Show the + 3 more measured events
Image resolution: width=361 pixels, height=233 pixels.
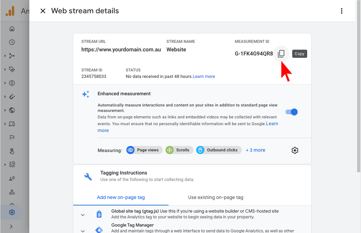pyautogui.click(x=255, y=150)
